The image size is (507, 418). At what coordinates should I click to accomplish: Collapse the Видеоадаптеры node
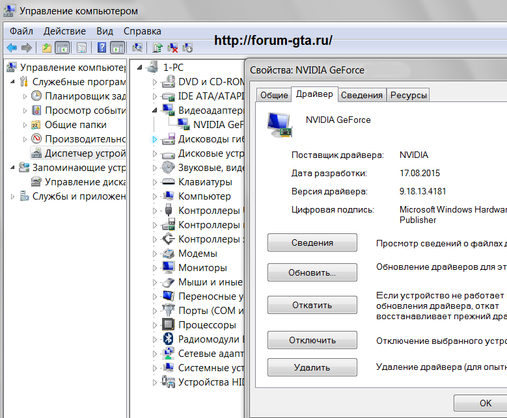(x=155, y=111)
